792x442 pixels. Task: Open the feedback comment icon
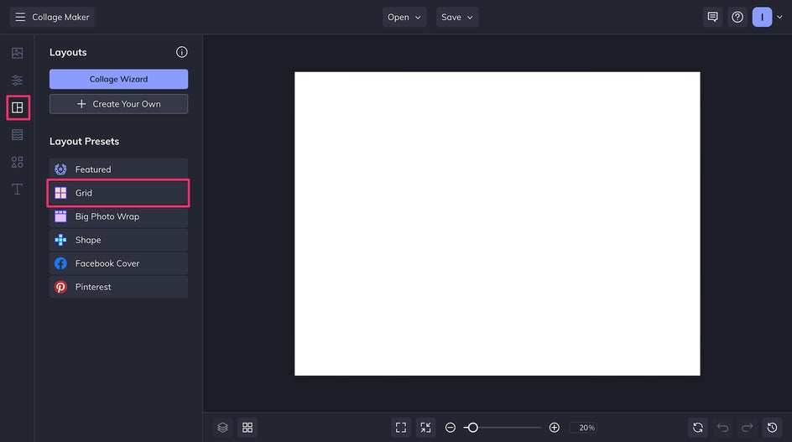[x=712, y=17]
